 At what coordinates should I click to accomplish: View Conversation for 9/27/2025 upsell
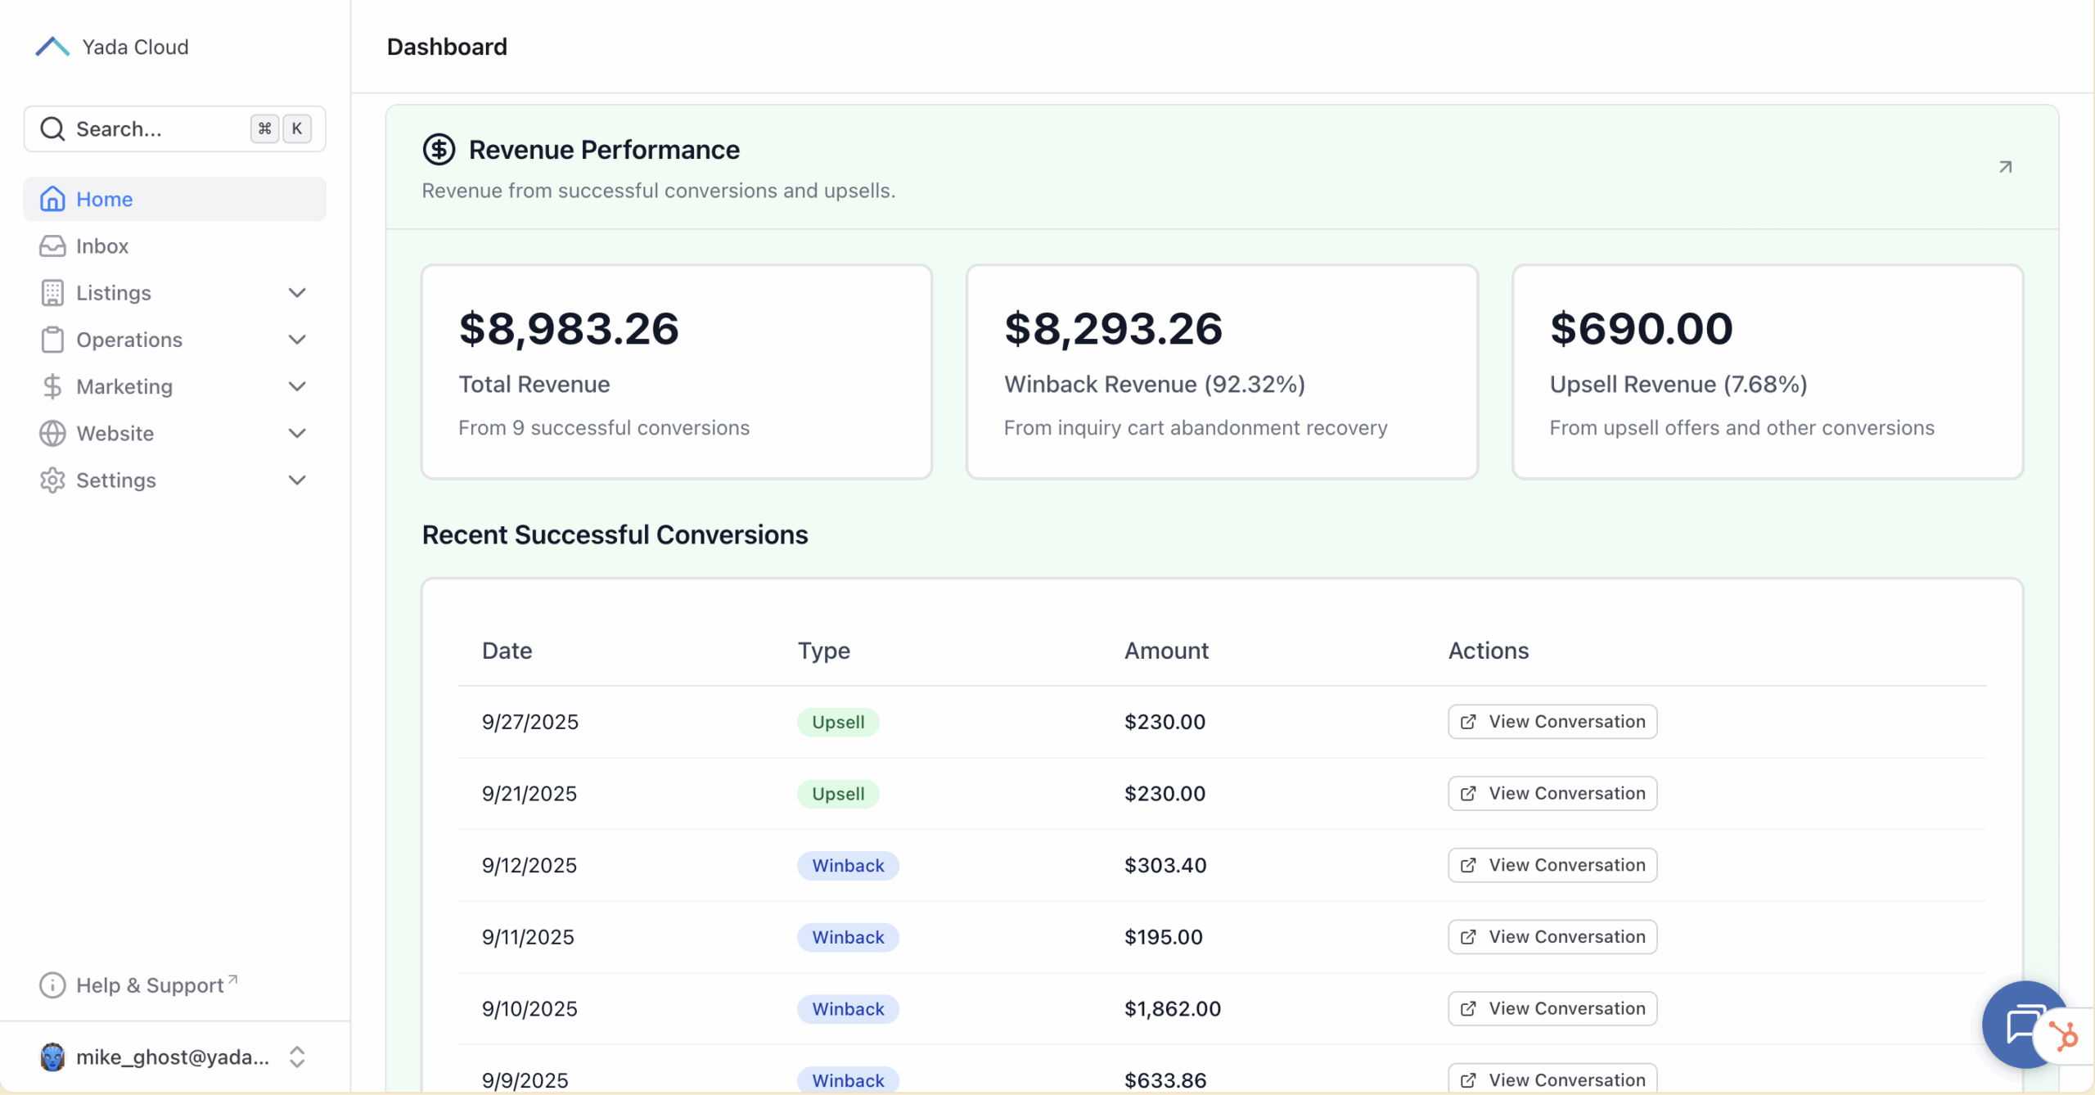1552,722
